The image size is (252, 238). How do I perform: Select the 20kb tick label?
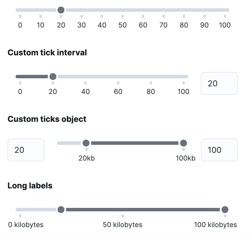tap(86, 158)
